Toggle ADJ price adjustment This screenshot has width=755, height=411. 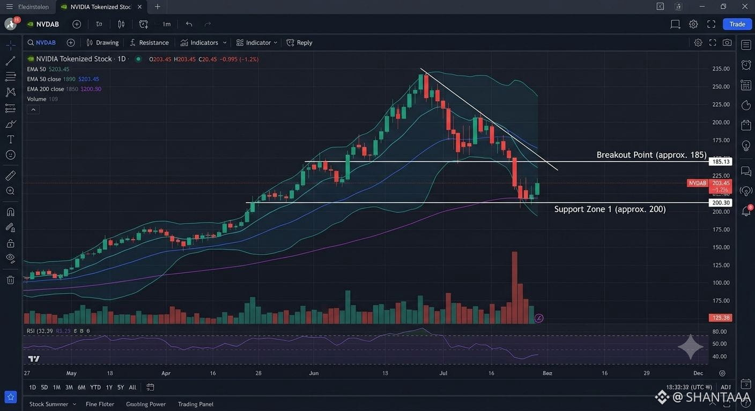pos(726,387)
